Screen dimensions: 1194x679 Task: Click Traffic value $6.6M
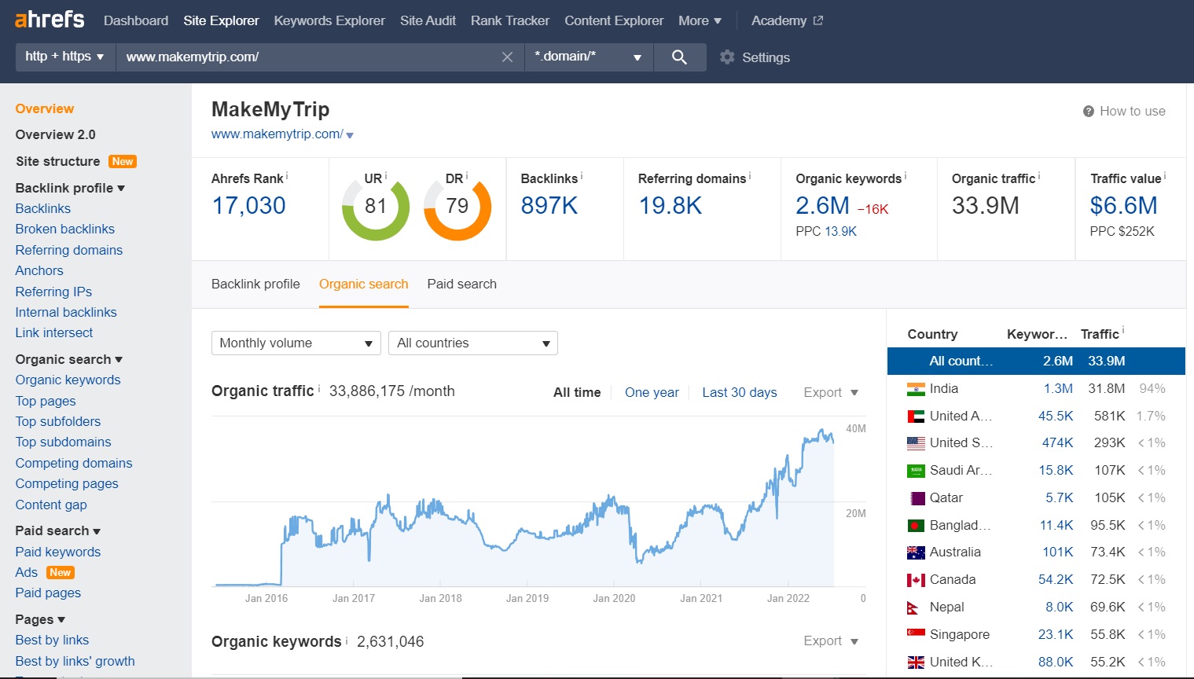click(x=1124, y=206)
